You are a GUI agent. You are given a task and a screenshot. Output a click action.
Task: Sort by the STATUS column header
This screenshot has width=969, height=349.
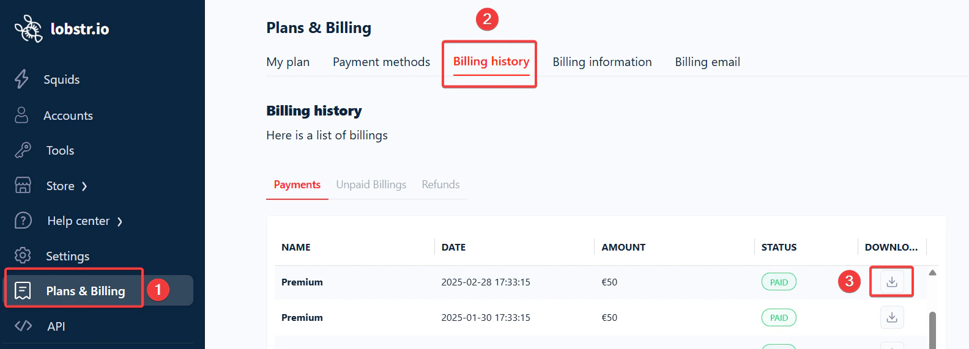(x=779, y=247)
